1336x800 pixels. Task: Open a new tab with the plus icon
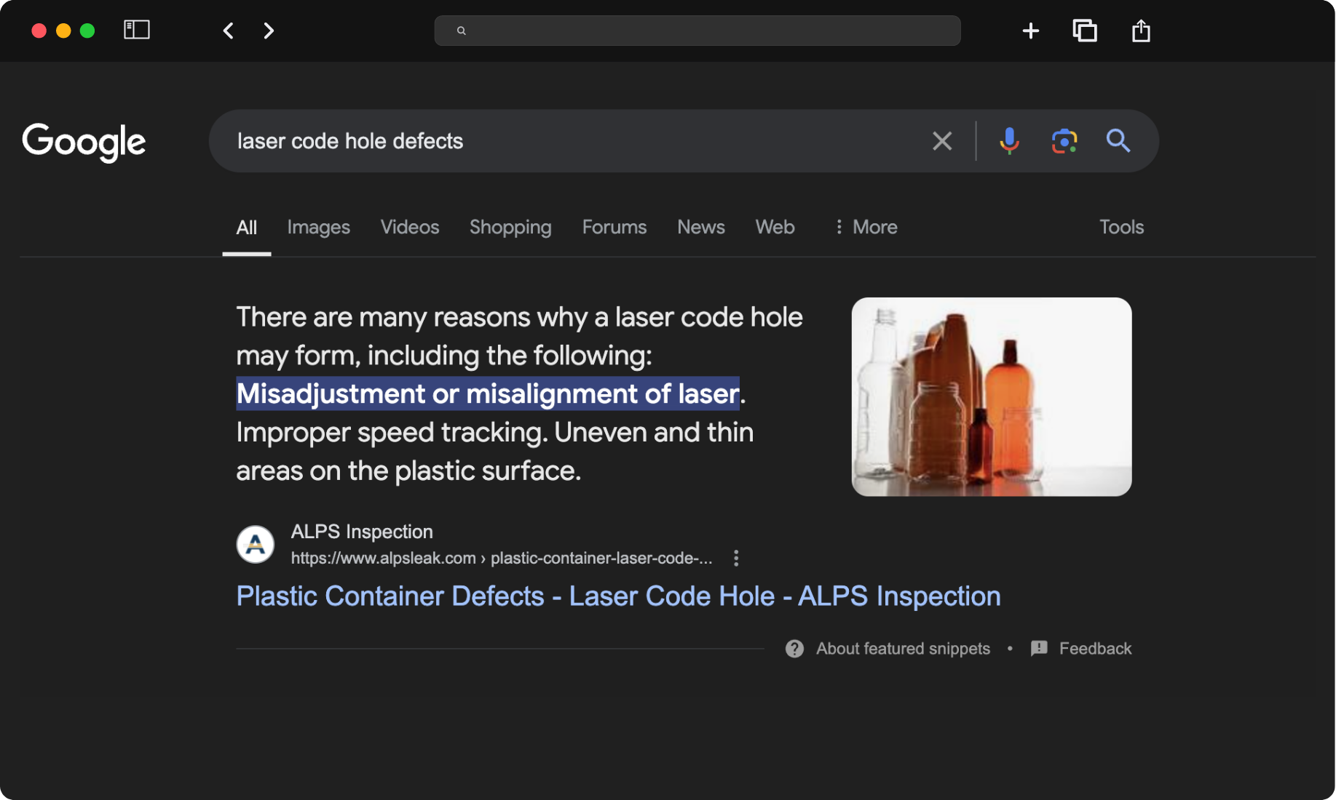tap(1030, 31)
